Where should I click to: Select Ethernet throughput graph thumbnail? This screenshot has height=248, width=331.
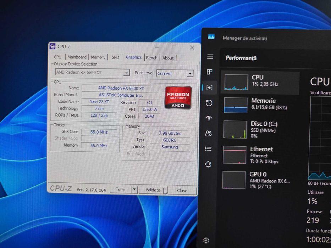pos(235,155)
